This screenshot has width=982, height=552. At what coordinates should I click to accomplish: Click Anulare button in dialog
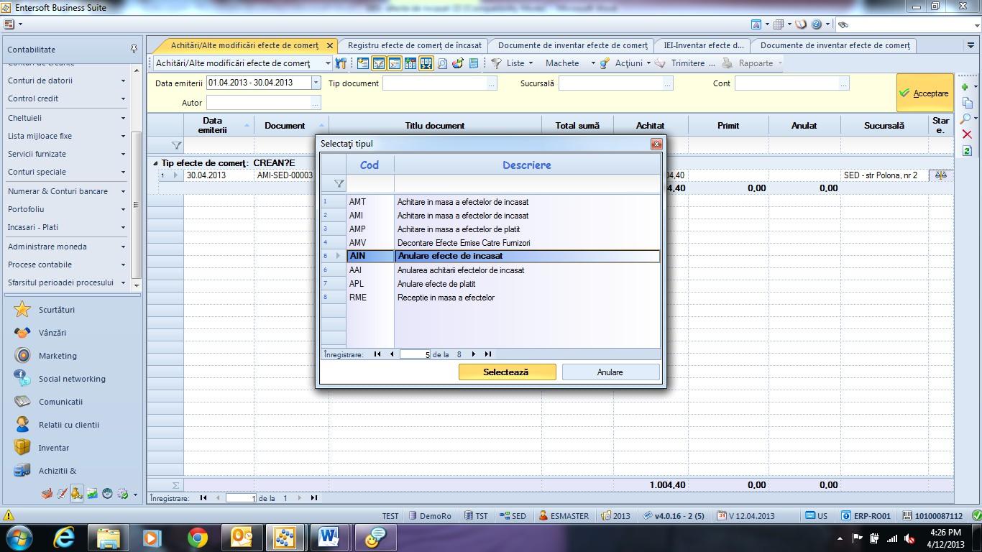[610, 372]
